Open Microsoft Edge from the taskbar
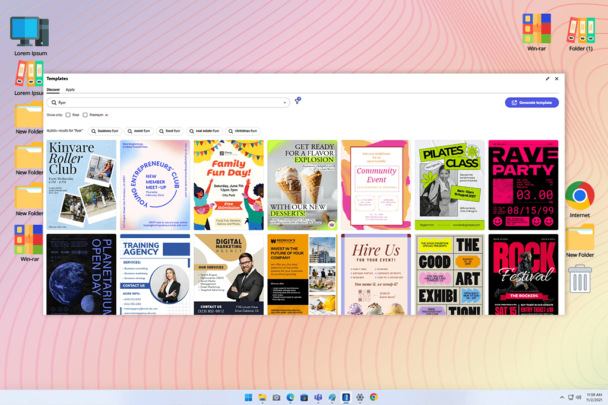 tap(290, 397)
